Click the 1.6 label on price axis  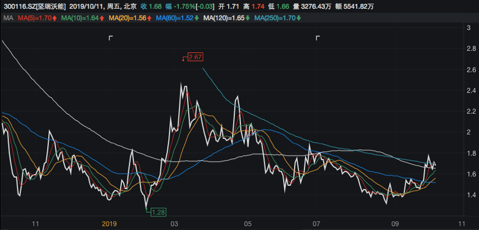click(x=470, y=174)
